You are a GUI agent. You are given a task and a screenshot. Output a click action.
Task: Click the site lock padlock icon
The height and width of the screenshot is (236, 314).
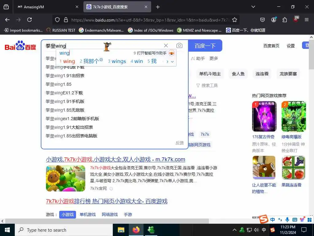(x=66, y=20)
